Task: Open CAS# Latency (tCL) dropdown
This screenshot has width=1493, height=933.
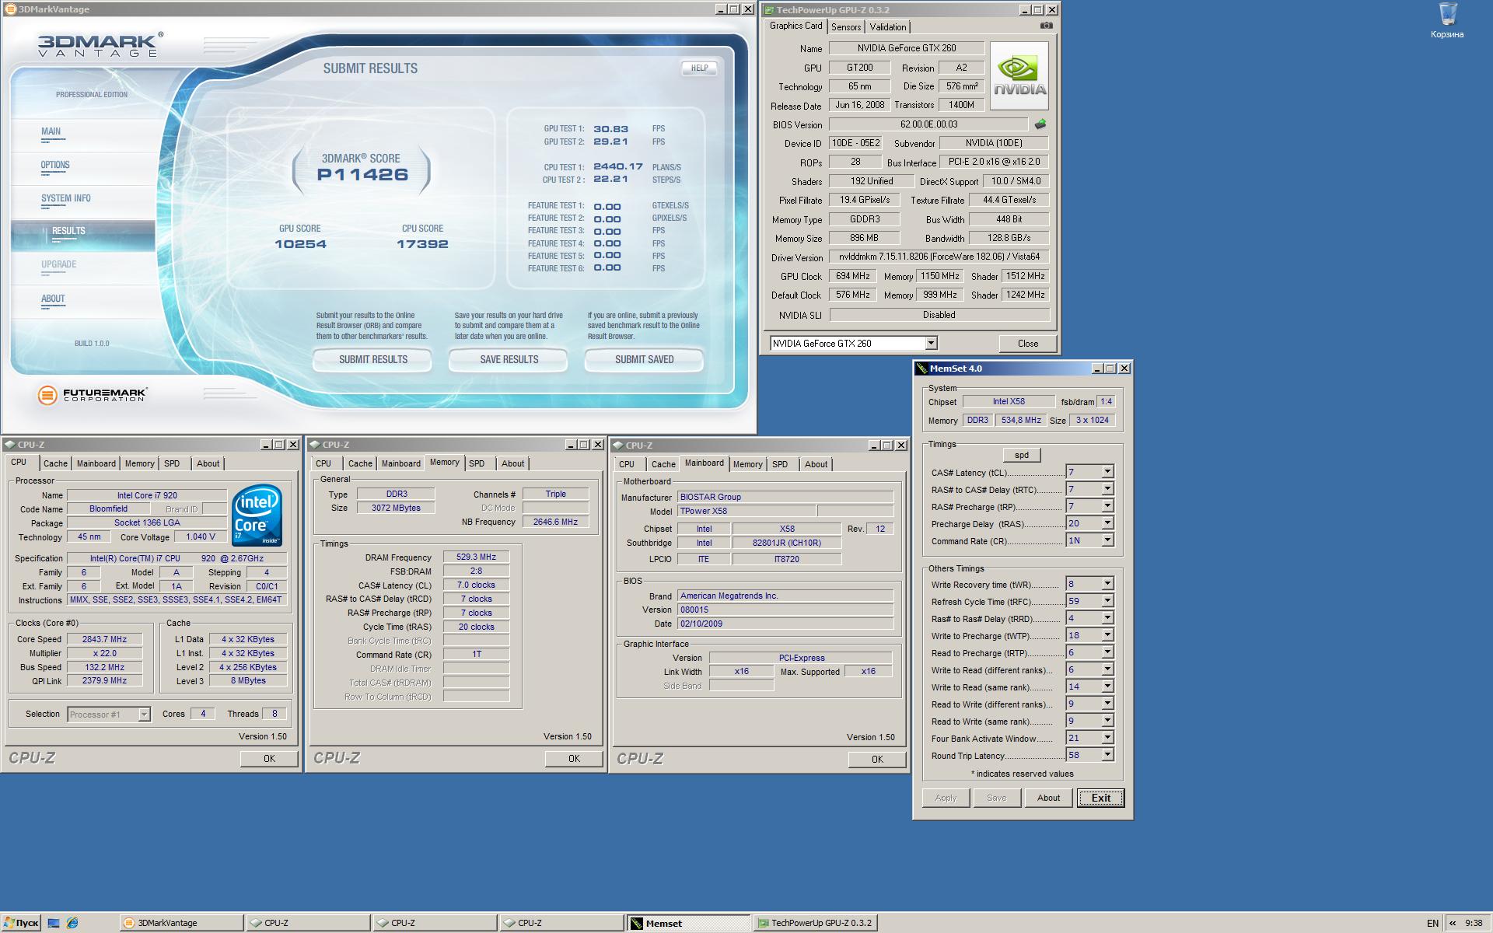Action: tap(1107, 472)
